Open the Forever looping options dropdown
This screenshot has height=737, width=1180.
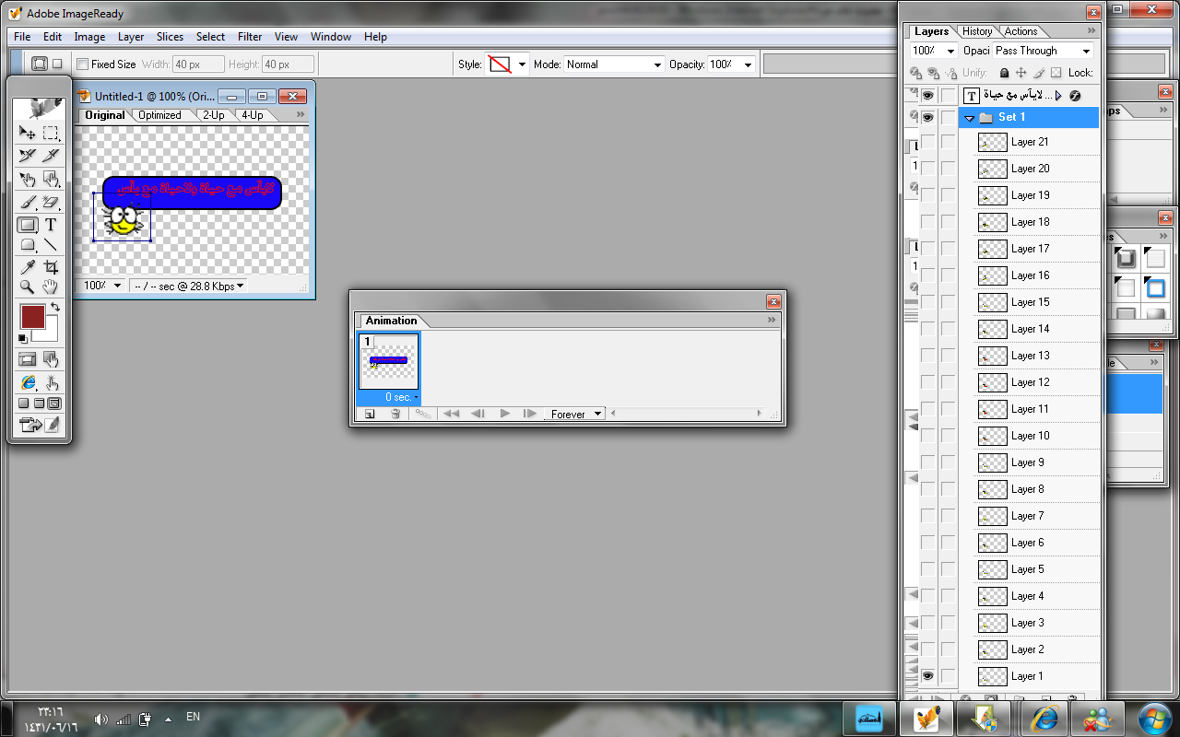coord(575,414)
